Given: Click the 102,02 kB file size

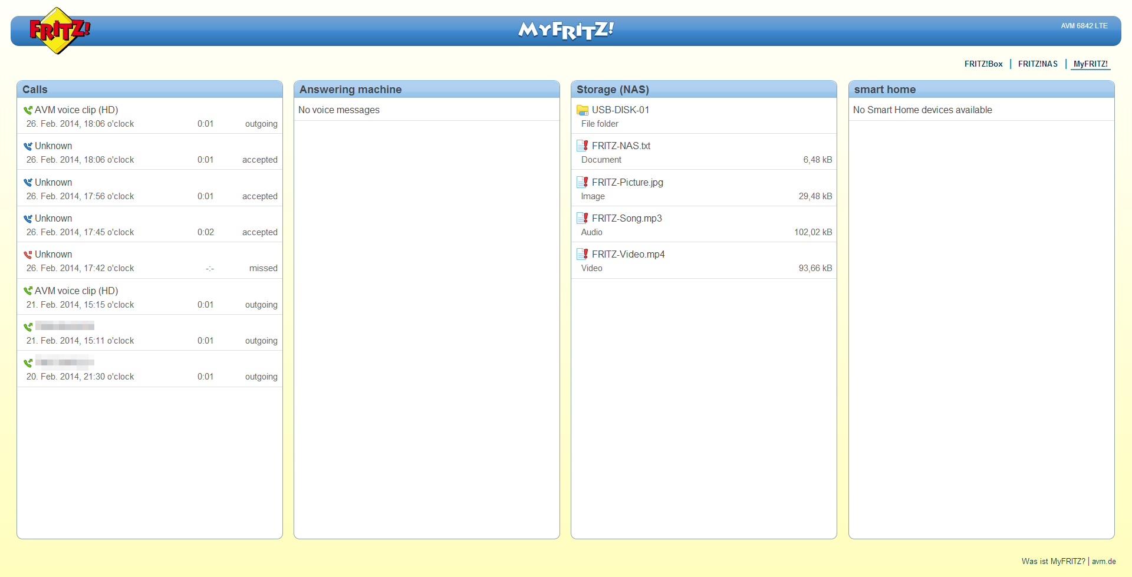Looking at the screenshot, I should (x=813, y=232).
